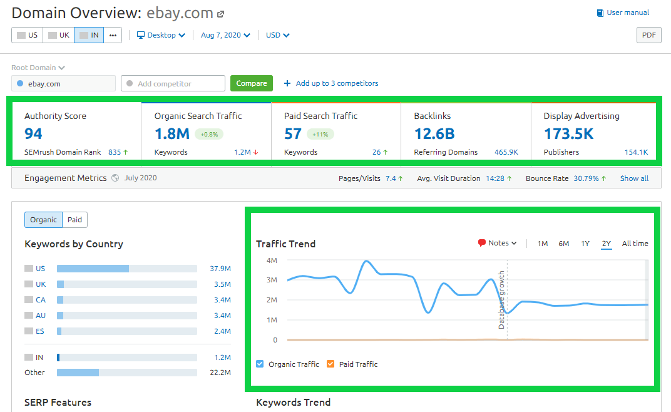Toggle the Paid Traffic checkbox
Image resolution: width=671 pixels, height=412 pixels.
330,364
